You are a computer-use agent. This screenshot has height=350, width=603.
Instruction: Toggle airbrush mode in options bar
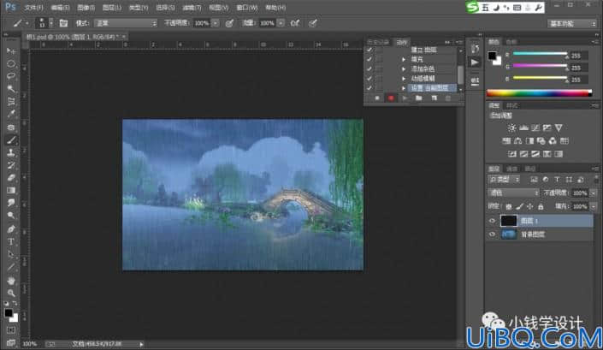coord(295,23)
